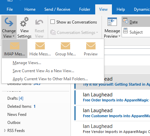
Task: Switch to the Folder tab
Action: pos(85,9)
